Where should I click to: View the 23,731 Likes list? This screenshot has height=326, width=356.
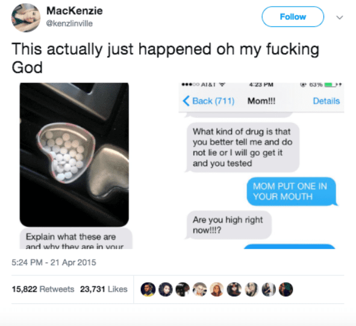tap(104, 289)
